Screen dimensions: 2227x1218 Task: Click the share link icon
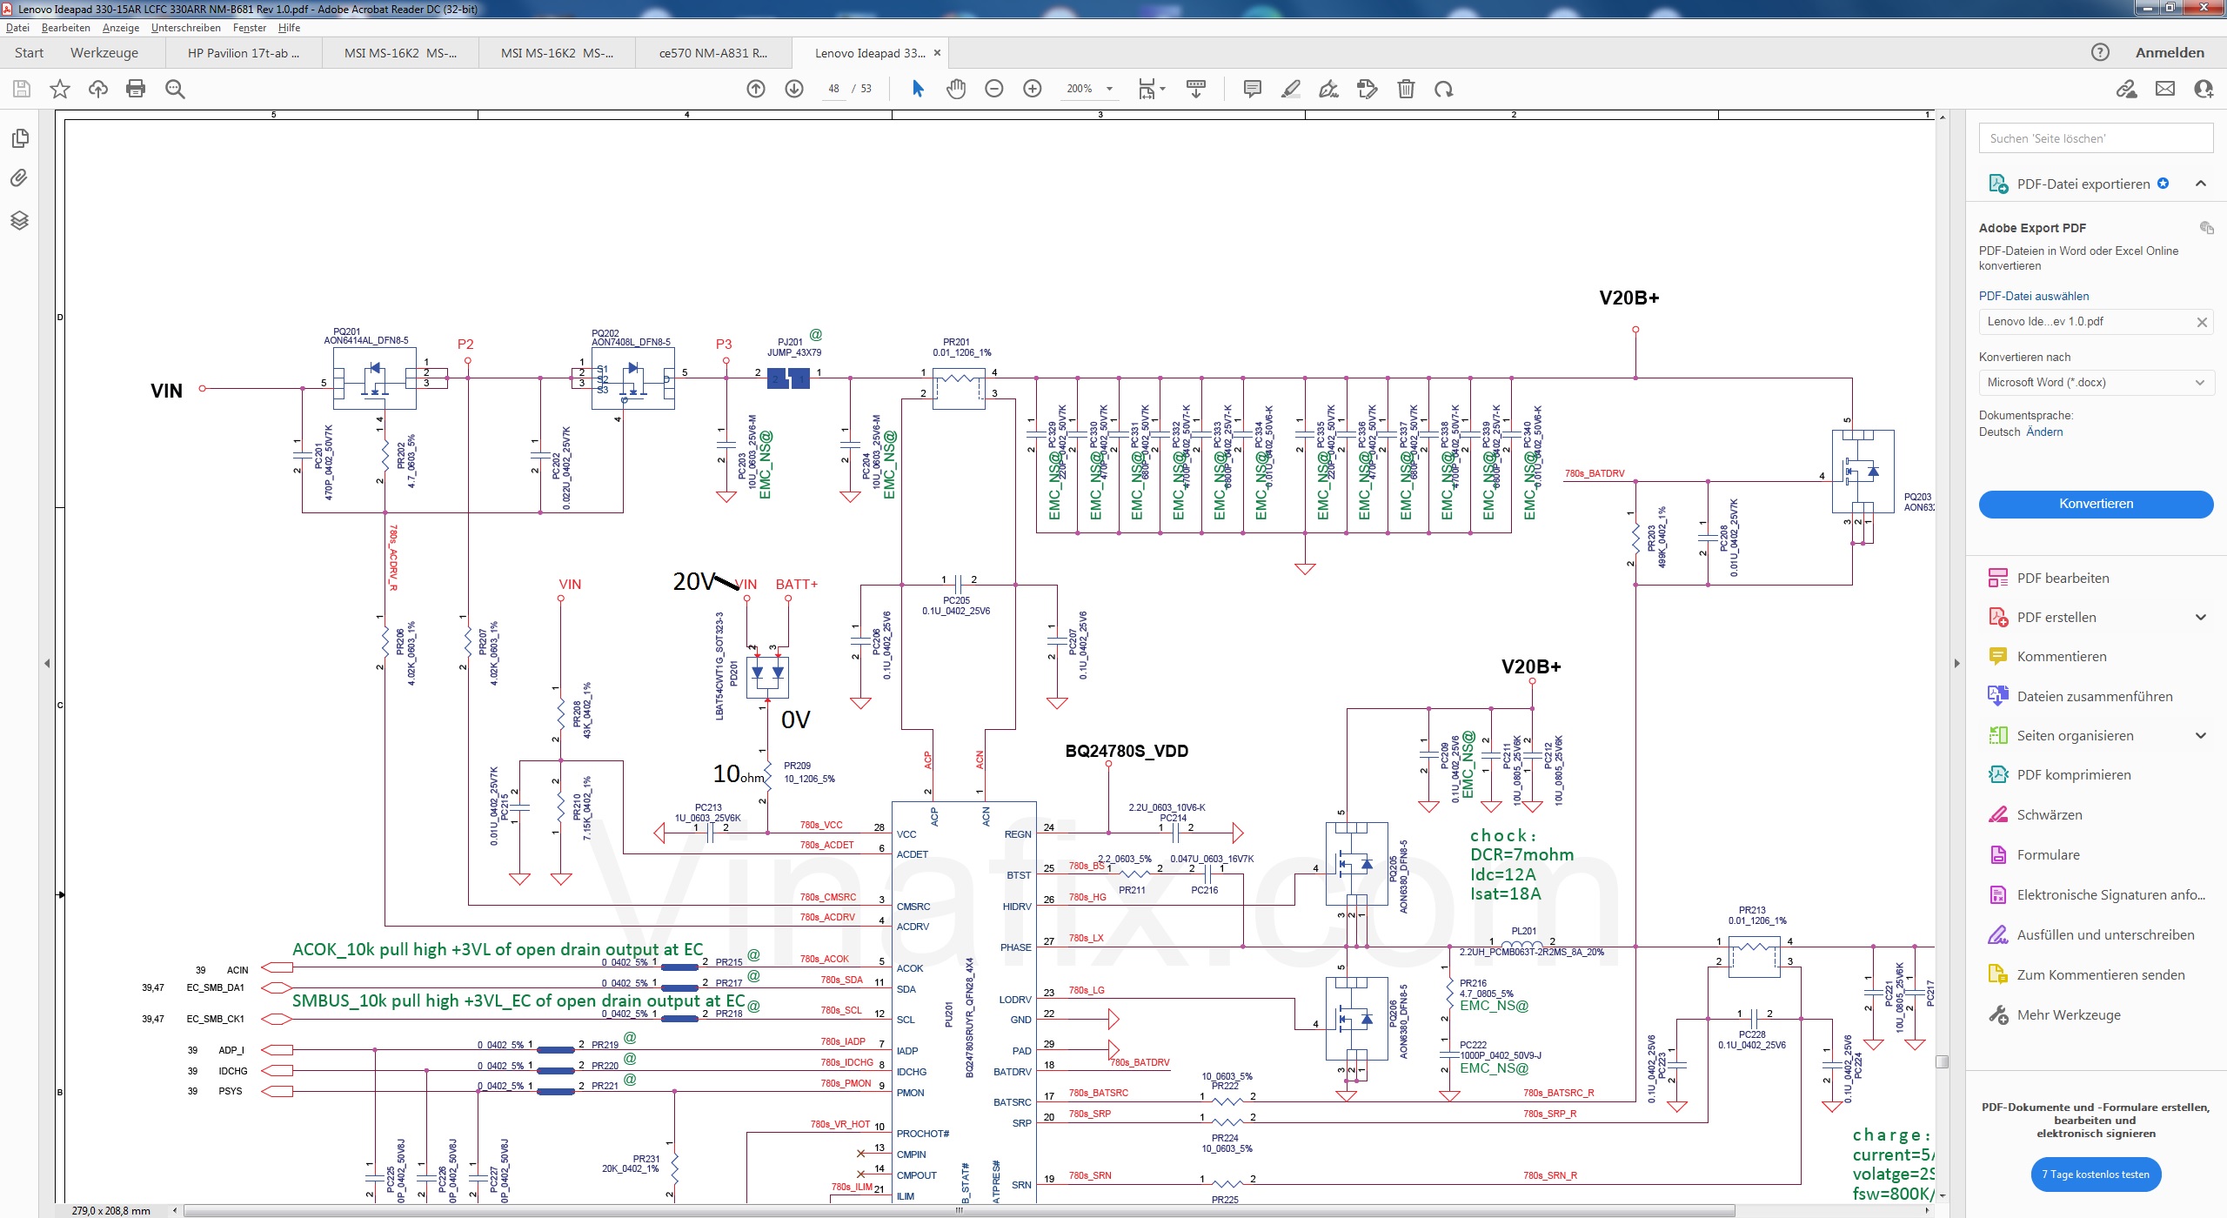(x=2127, y=89)
